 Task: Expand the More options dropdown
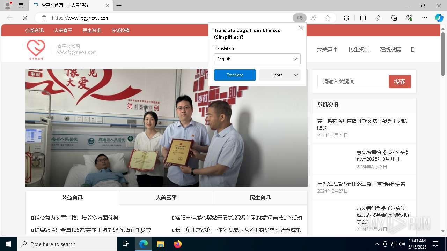coord(280,75)
